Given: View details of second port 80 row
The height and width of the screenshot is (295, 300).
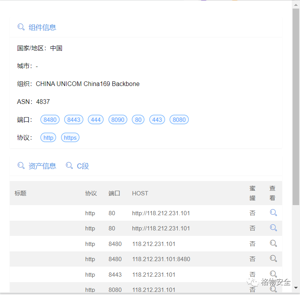Looking at the screenshot, I should point(273,228).
